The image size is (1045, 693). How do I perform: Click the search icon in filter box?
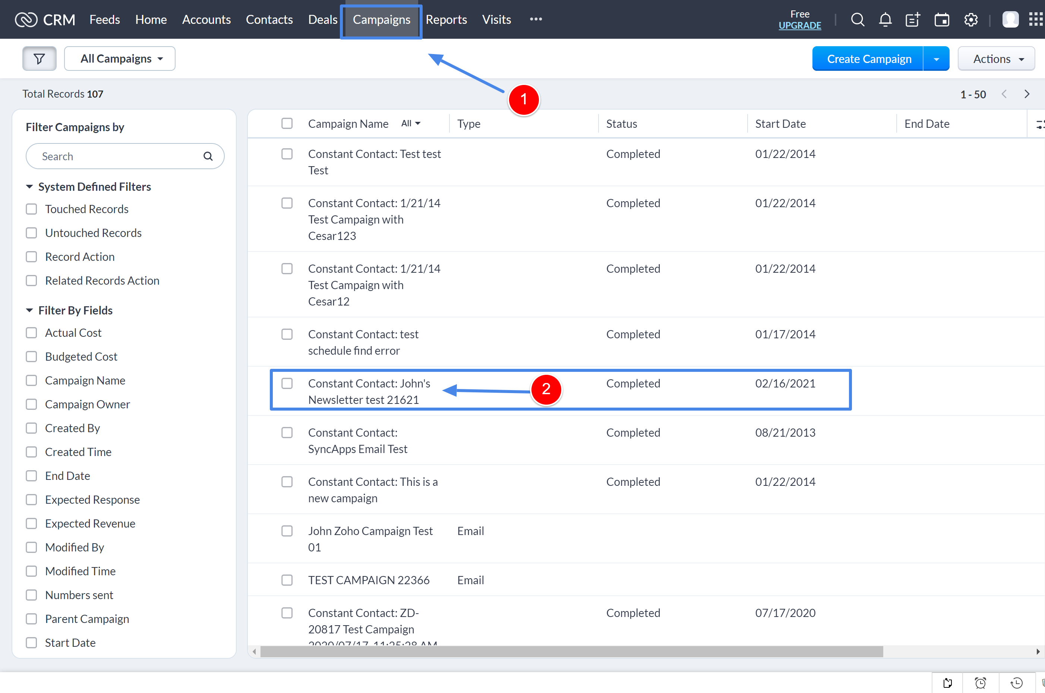(208, 156)
